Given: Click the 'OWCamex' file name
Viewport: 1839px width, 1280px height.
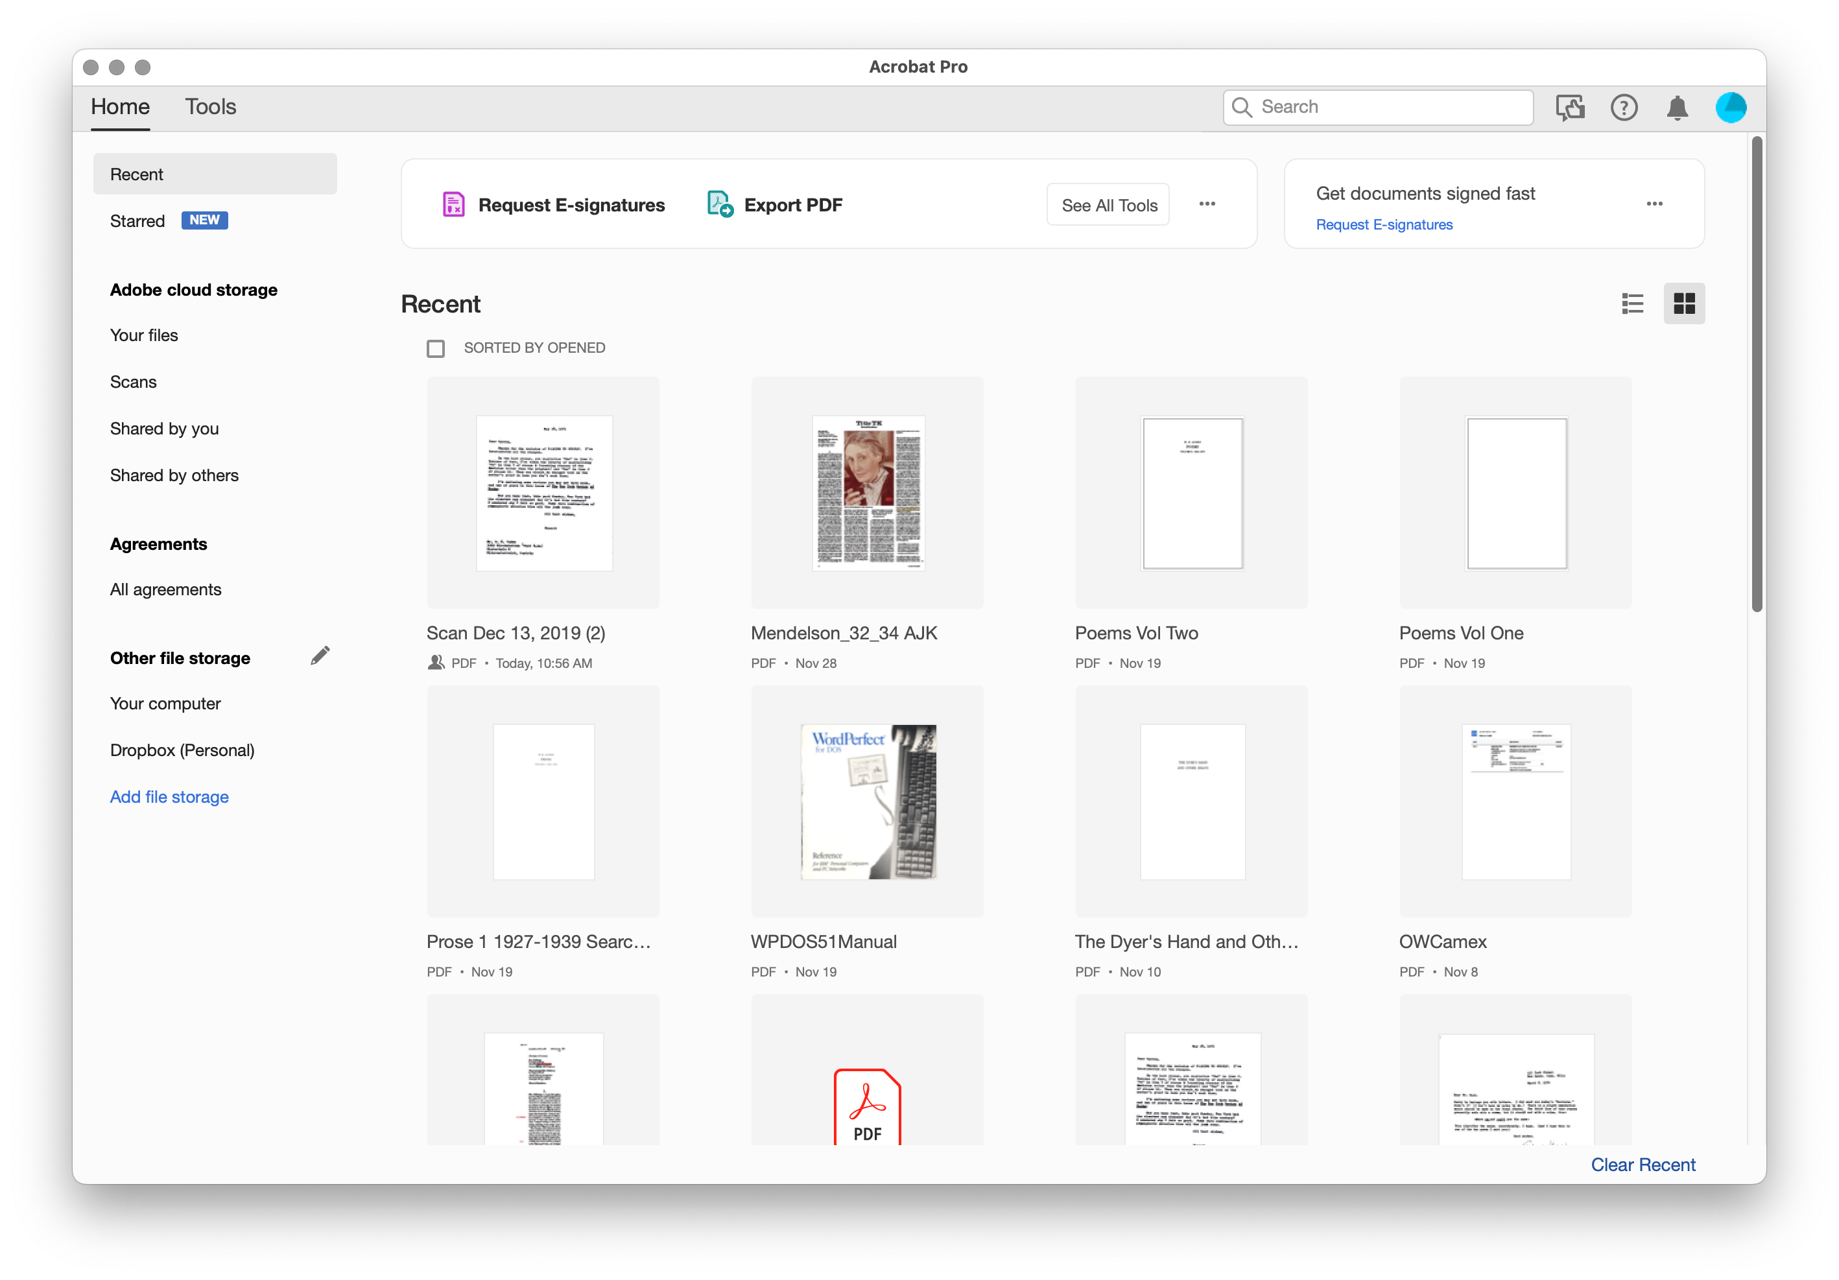Looking at the screenshot, I should [x=1443, y=942].
